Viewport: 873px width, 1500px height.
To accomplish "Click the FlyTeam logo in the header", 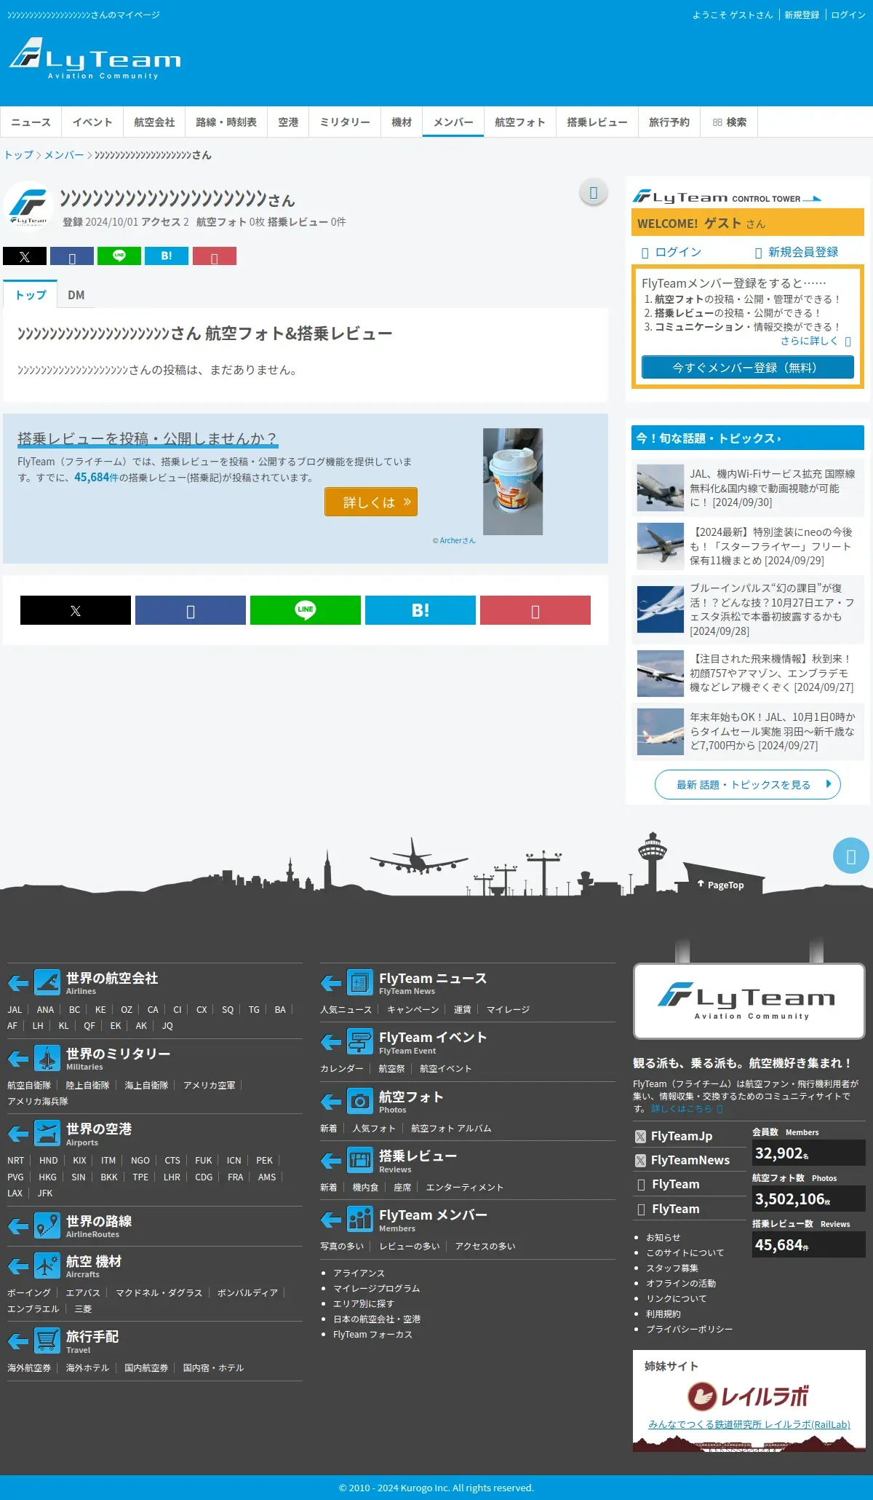I will (x=95, y=58).
